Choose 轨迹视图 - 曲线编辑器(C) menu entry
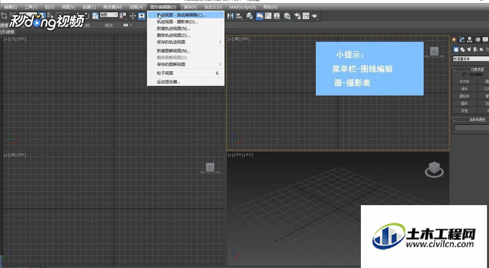 (x=186, y=15)
